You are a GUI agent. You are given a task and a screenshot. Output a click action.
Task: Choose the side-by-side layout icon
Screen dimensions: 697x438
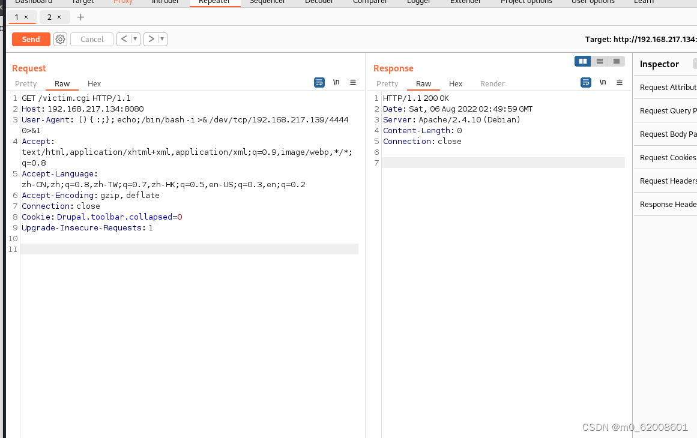[583, 61]
